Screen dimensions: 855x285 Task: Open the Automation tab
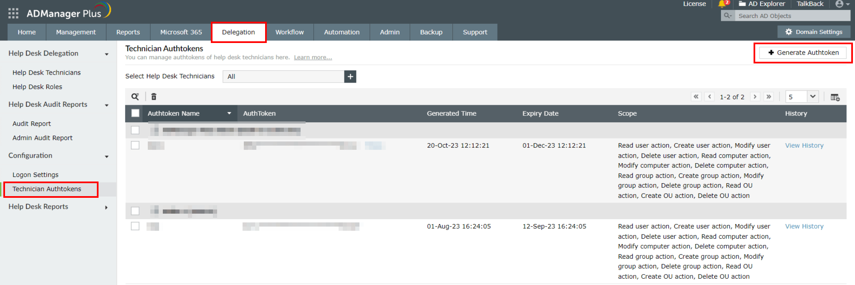click(342, 32)
